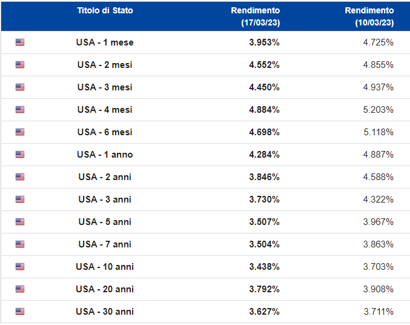The height and width of the screenshot is (325, 410).
Task: Click the Rendimento (17/03/23) column header
Action: click(255, 16)
